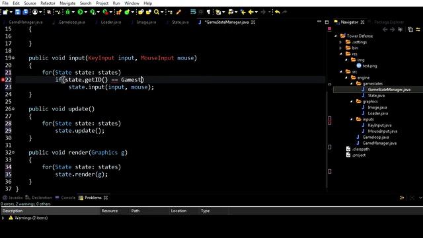Click the error marker on line 22
The width and height of the screenshot is (423, 238).
[3, 80]
